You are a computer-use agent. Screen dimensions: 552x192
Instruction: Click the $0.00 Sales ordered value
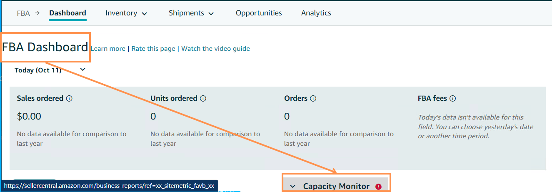(x=29, y=116)
